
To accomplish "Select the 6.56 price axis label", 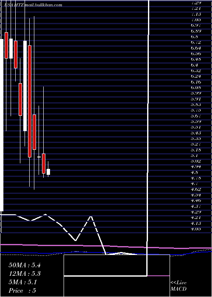I will [x=196, y=53].
